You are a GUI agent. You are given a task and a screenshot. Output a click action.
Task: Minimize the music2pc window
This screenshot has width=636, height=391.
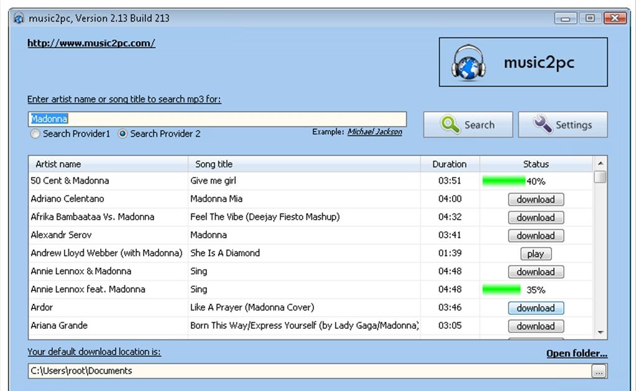click(x=565, y=18)
